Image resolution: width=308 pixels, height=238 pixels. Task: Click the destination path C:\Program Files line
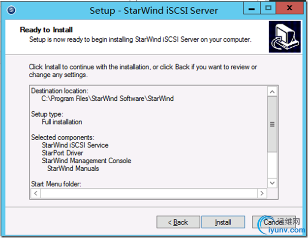(107, 98)
